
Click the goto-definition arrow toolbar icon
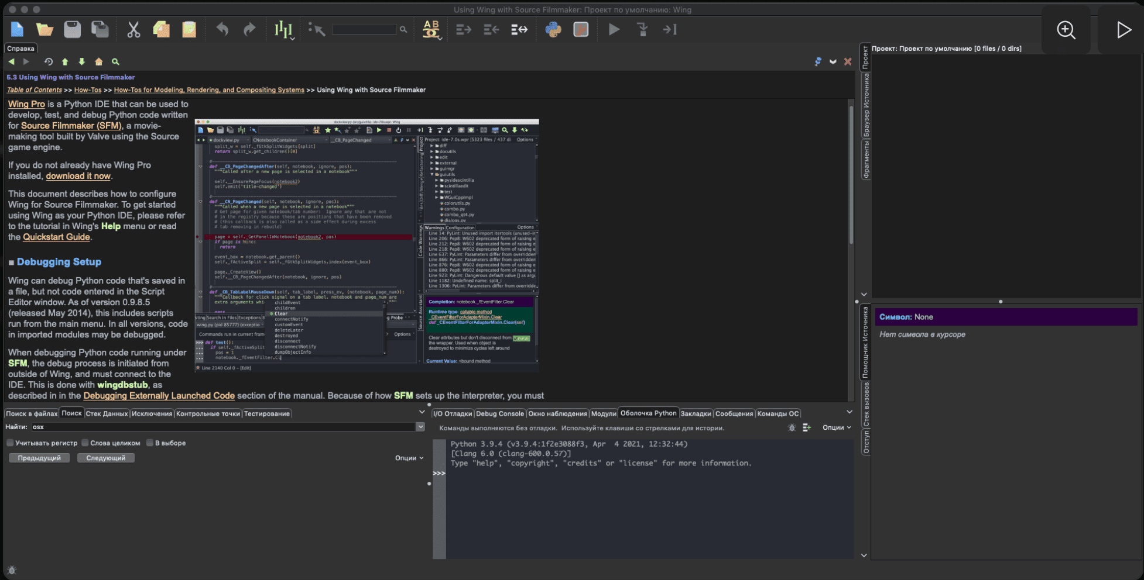click(x=317, y=29)
